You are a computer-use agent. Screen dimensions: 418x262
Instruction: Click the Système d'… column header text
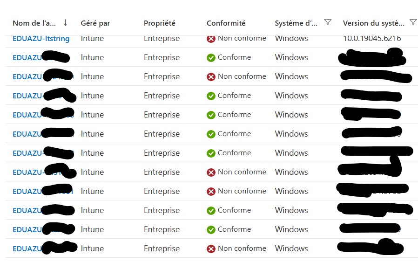(x=296, y=23)
